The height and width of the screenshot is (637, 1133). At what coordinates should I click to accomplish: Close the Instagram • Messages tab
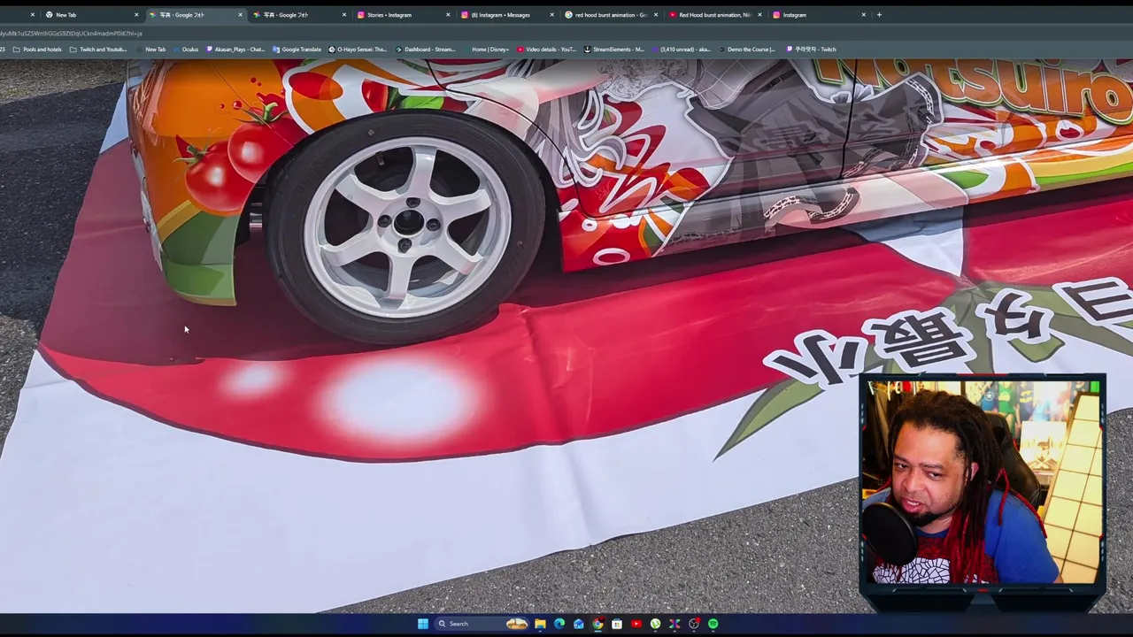(x=551, y=15)
